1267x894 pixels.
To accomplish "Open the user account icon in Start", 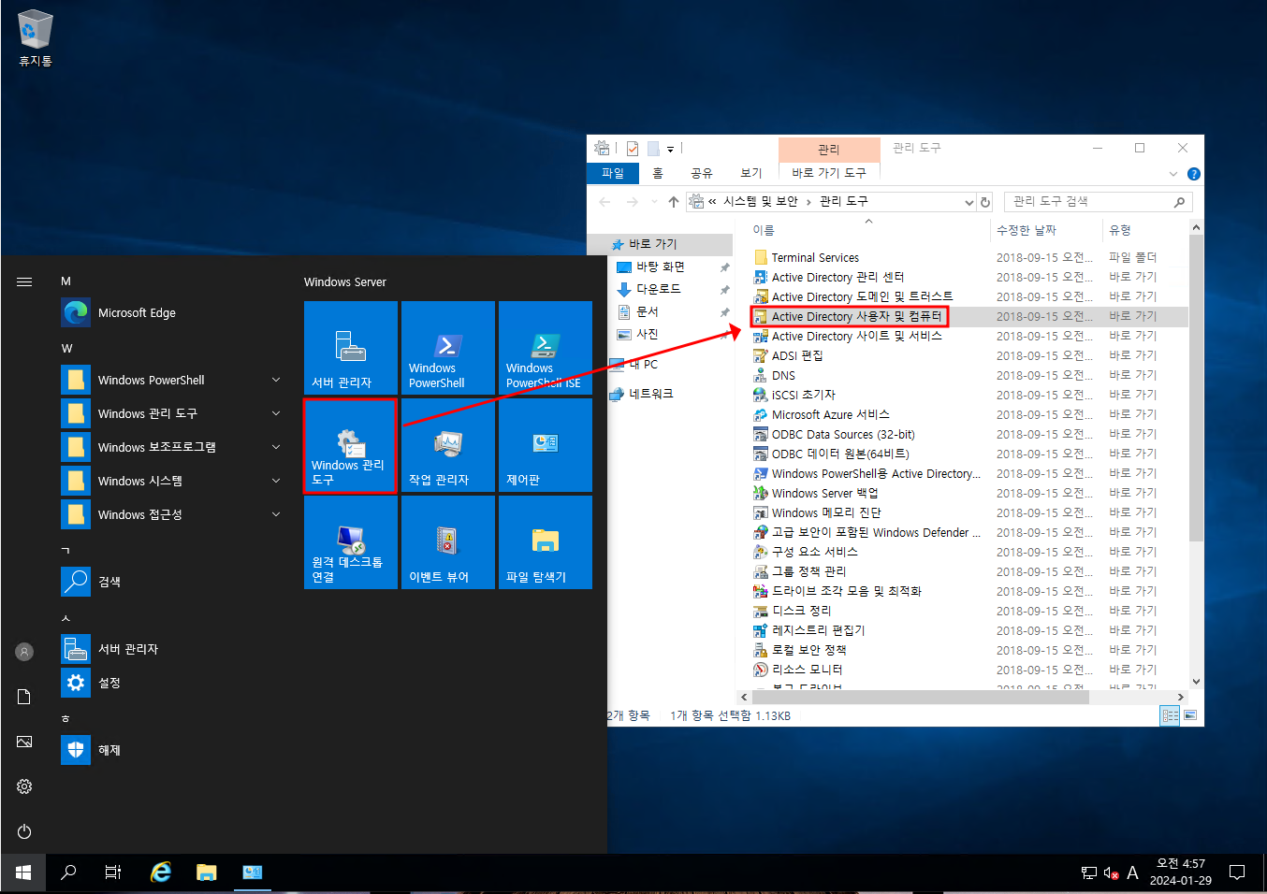I will (24, 652).
